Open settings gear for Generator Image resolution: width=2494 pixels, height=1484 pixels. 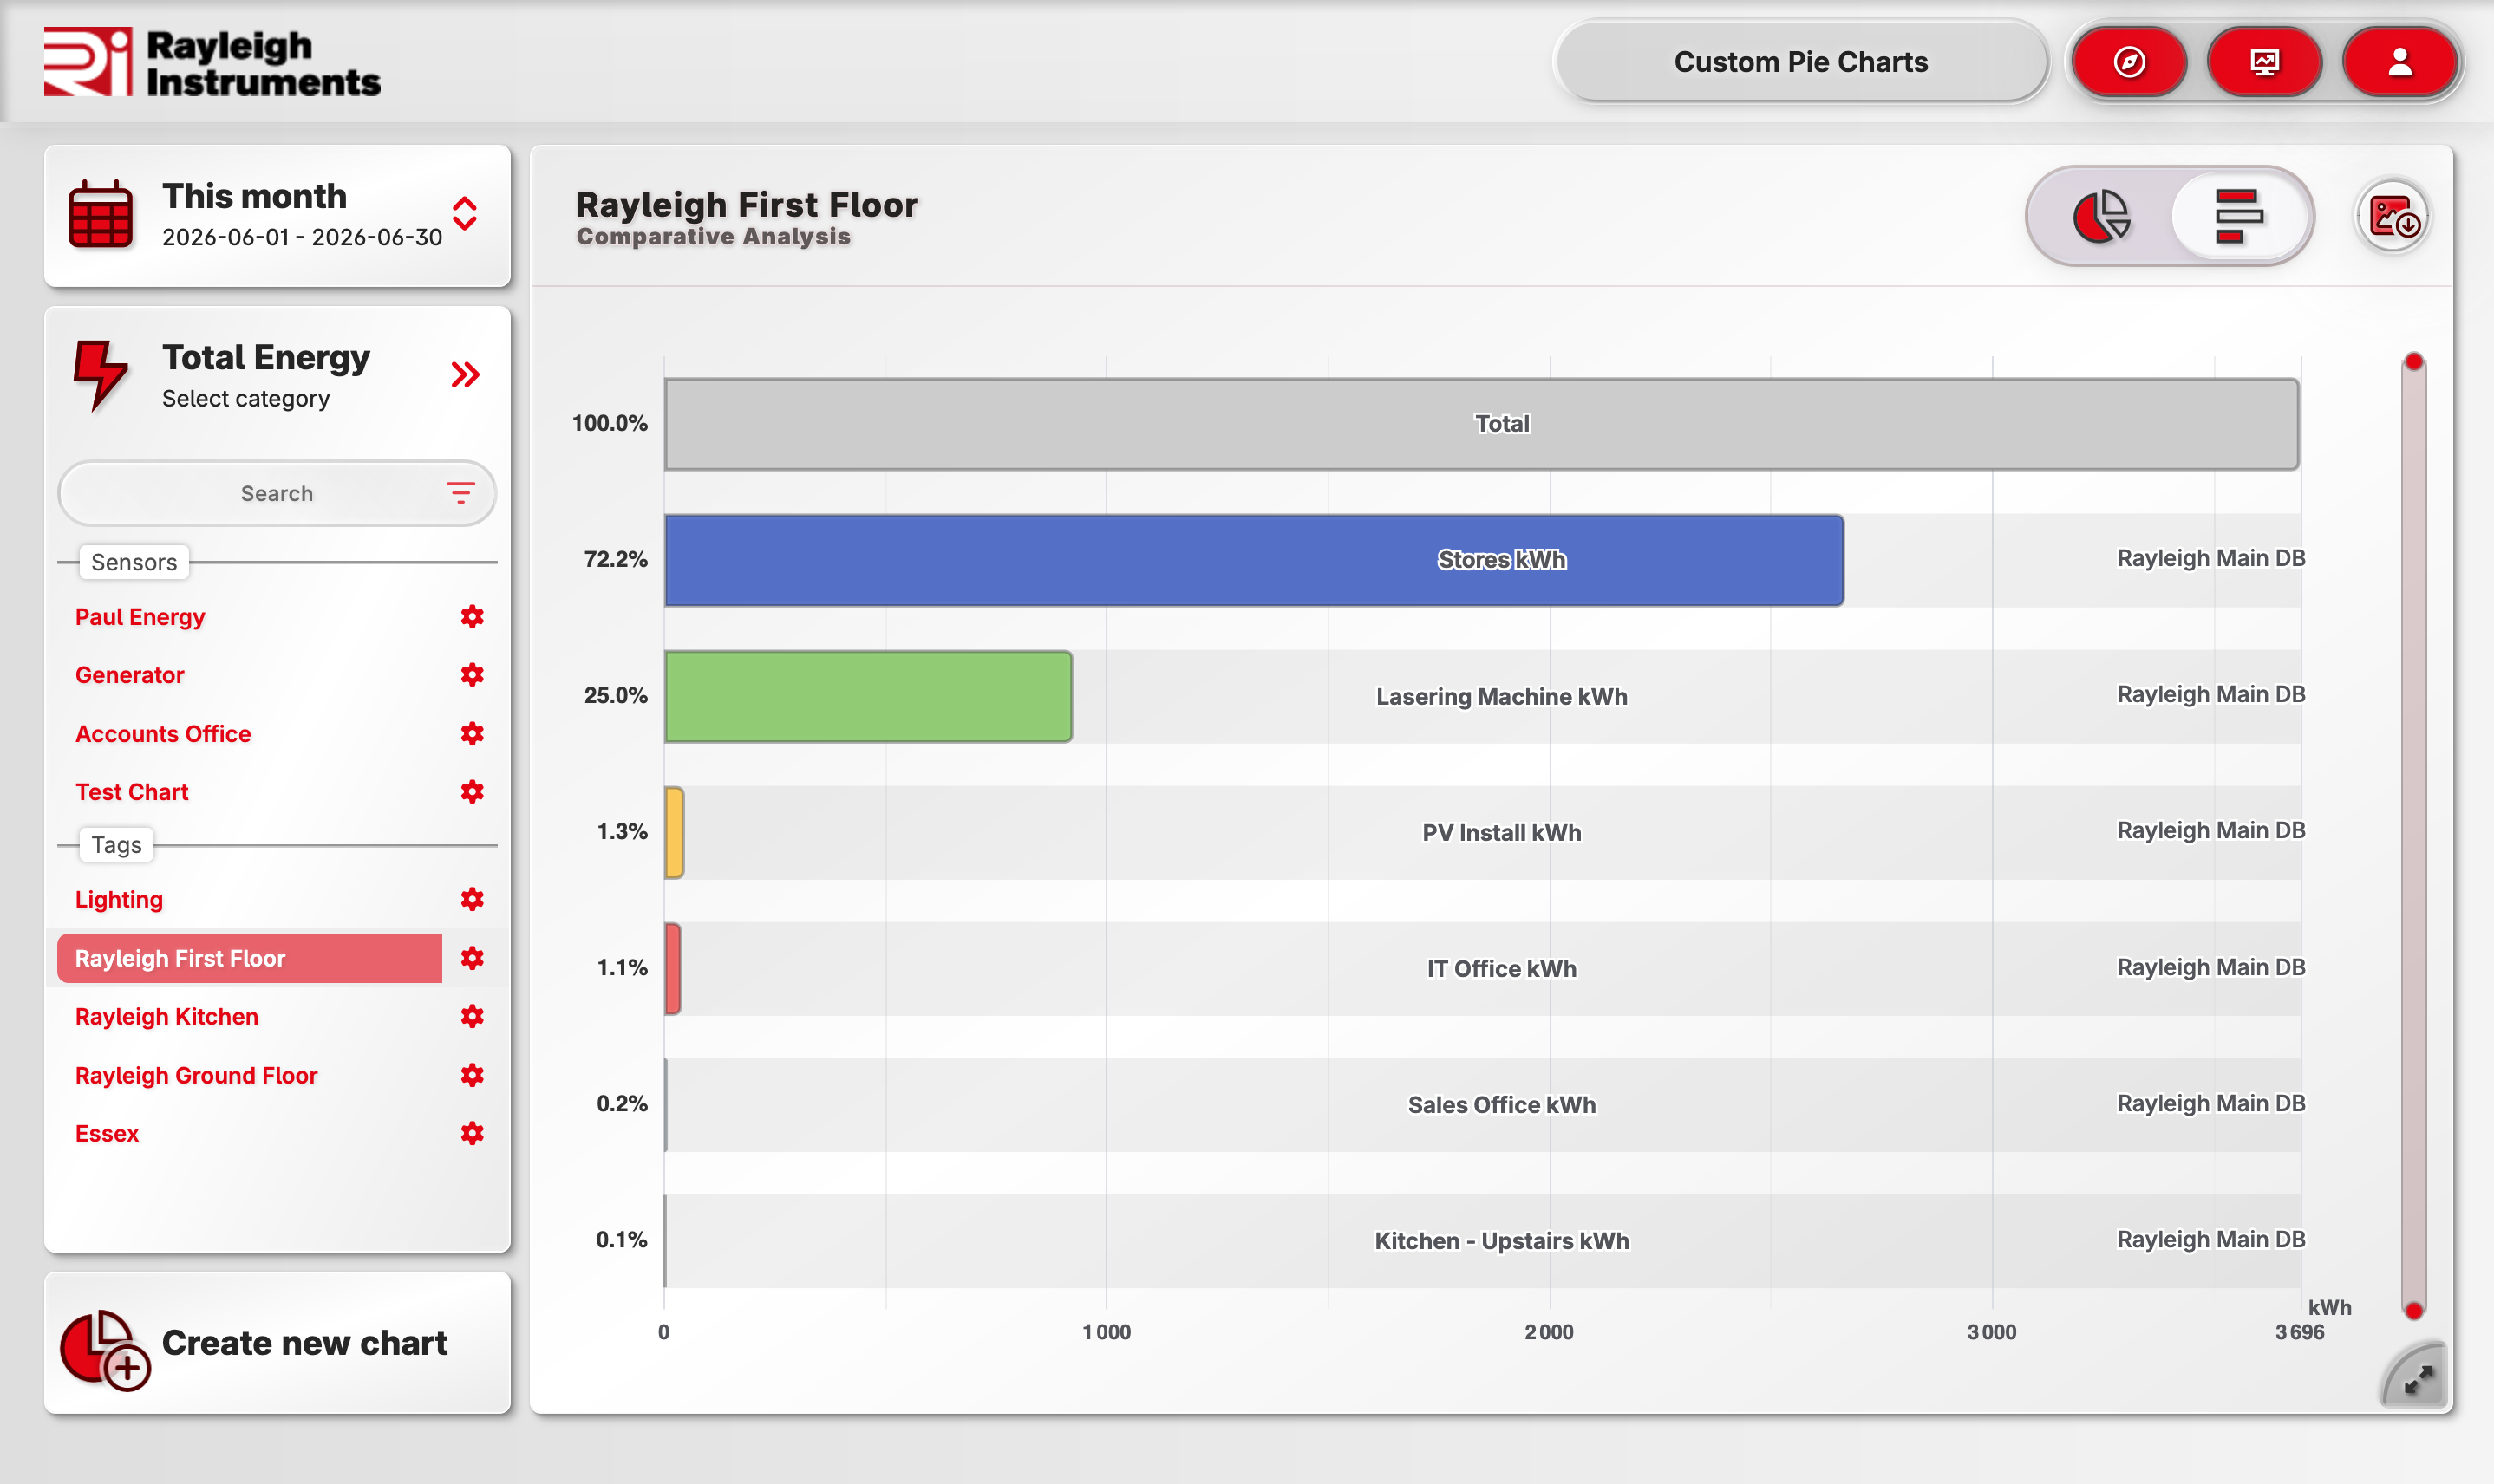473,674
